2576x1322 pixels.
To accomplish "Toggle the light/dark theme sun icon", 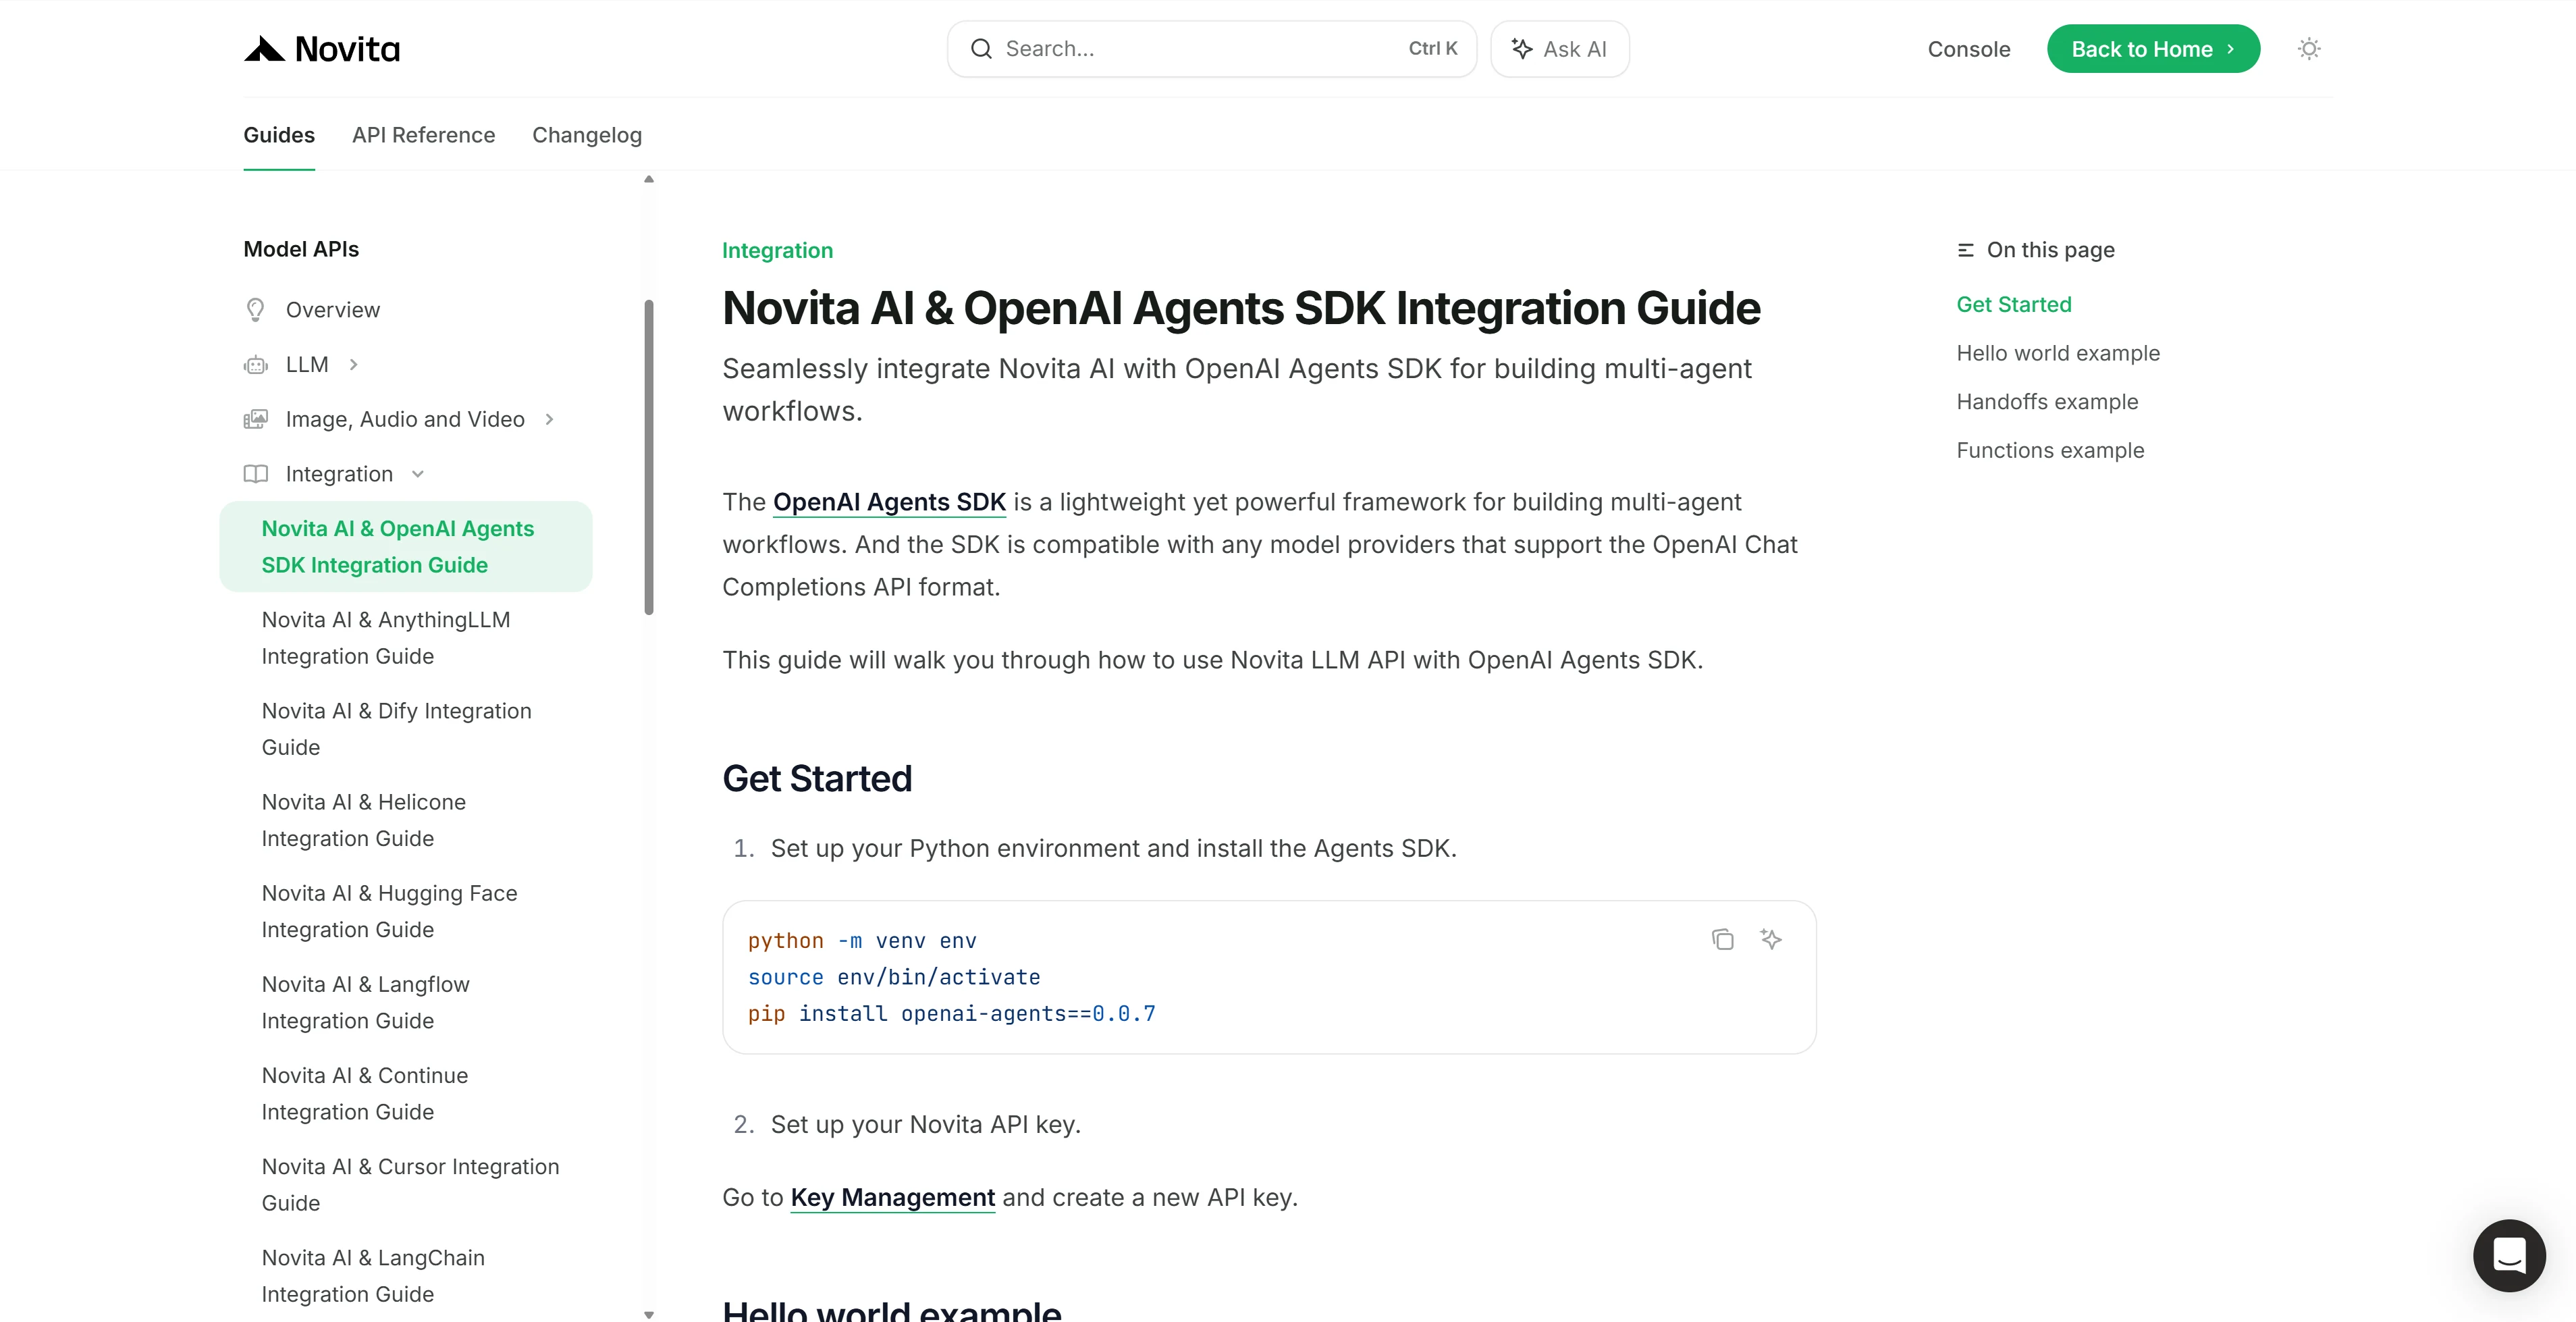I will (x=2309, y=49).
